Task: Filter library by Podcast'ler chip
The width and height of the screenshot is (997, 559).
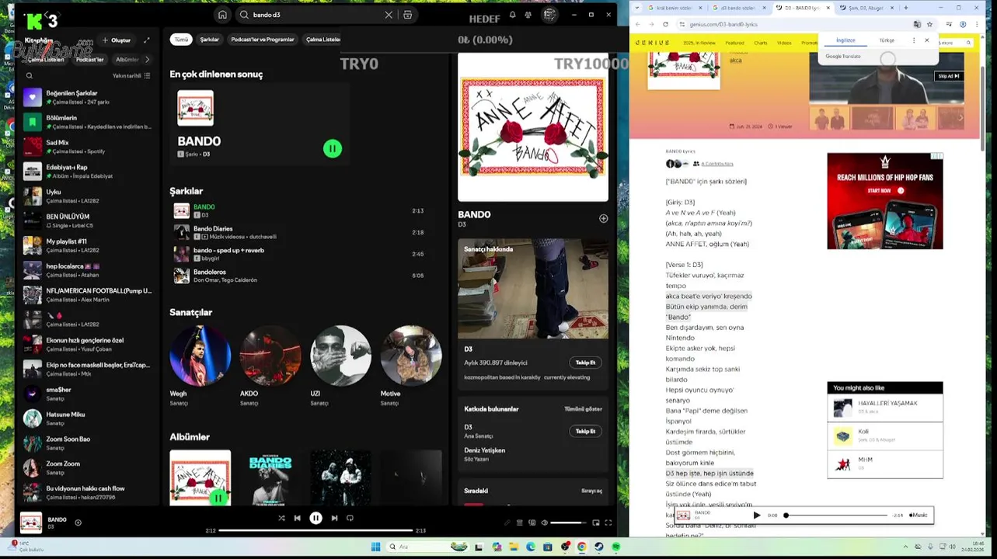Action: (90, 59)
